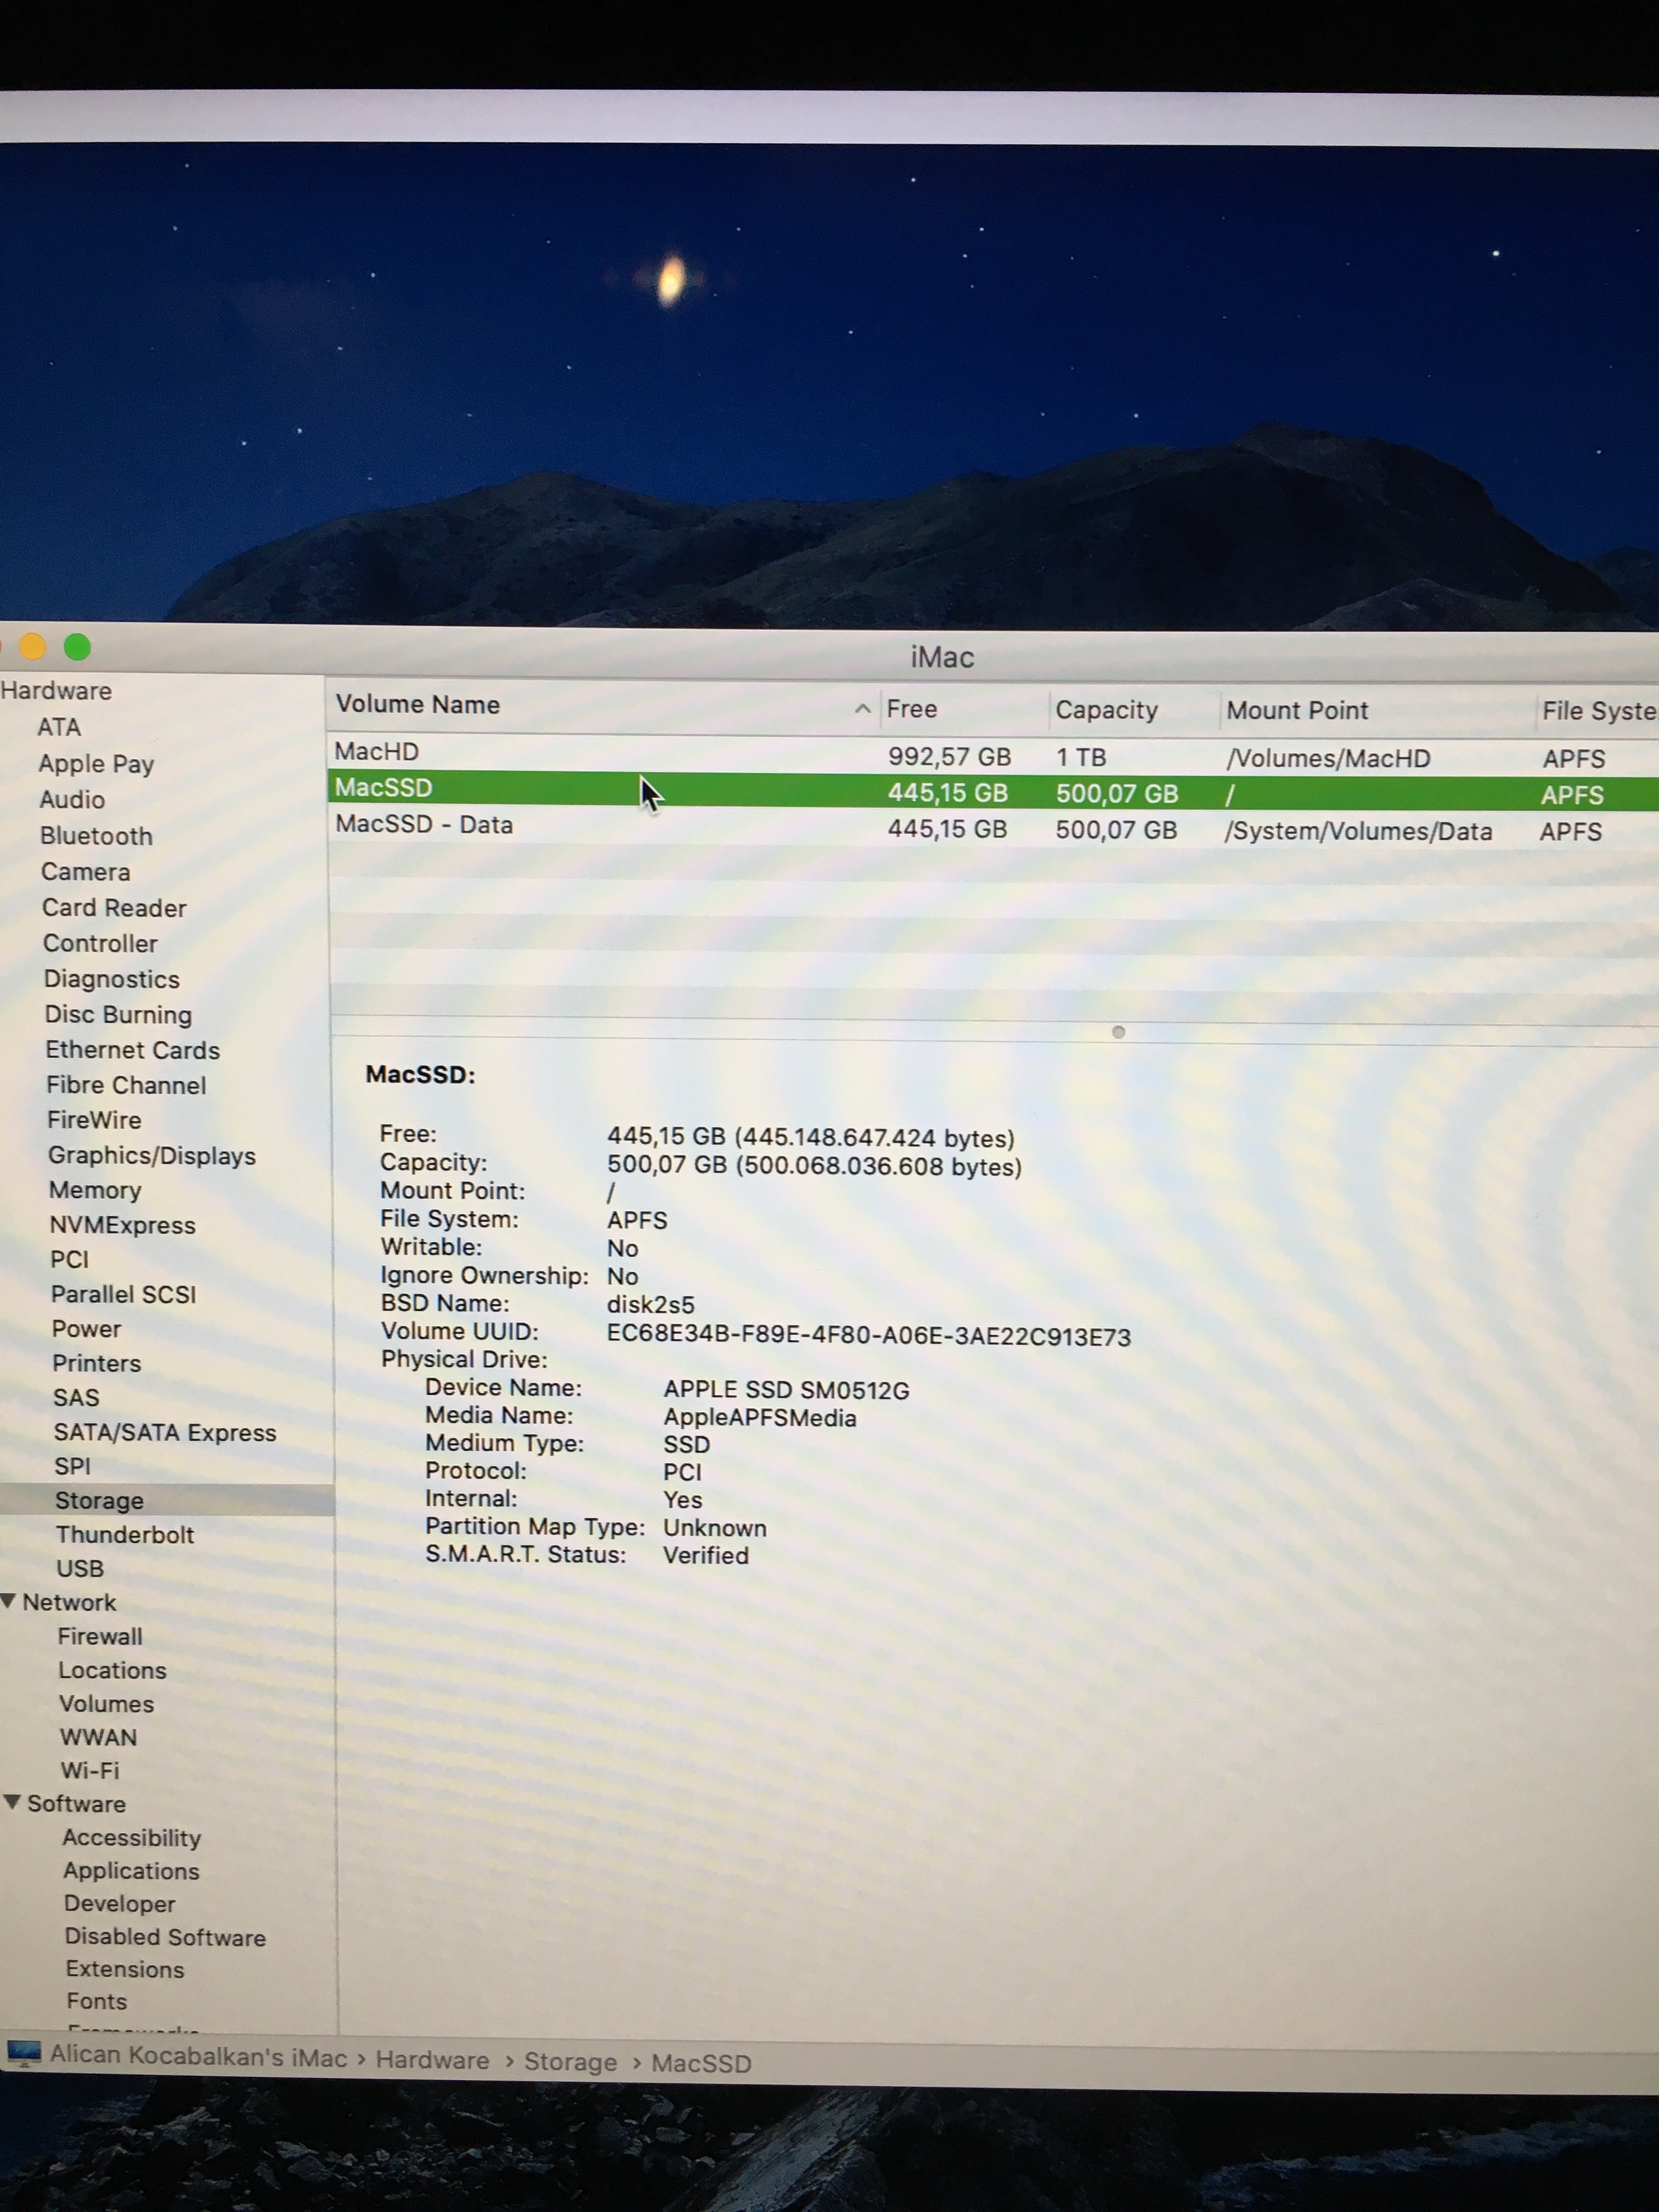Sort by the Capacity column header
This screenshot has width=1659, height=2212.
(1106, 710)
